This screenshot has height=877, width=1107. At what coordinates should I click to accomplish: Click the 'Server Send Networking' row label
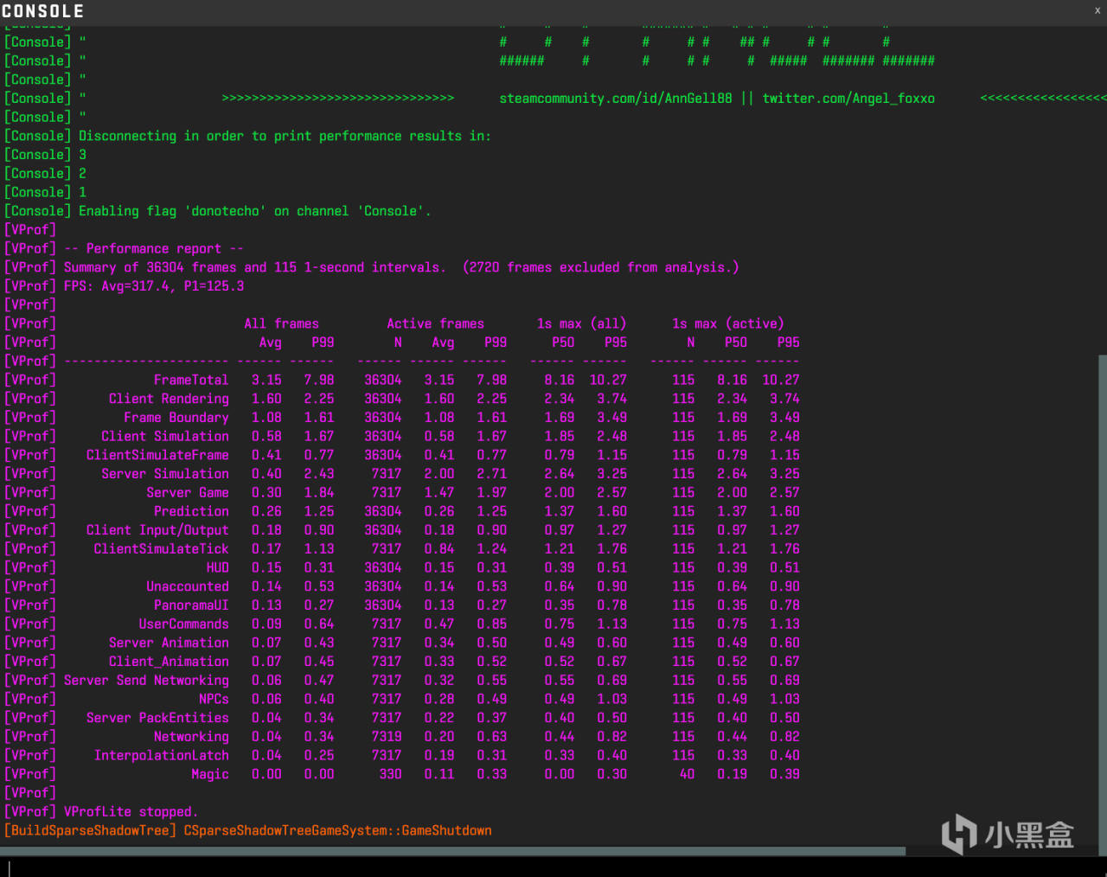[x=146, y=681]
